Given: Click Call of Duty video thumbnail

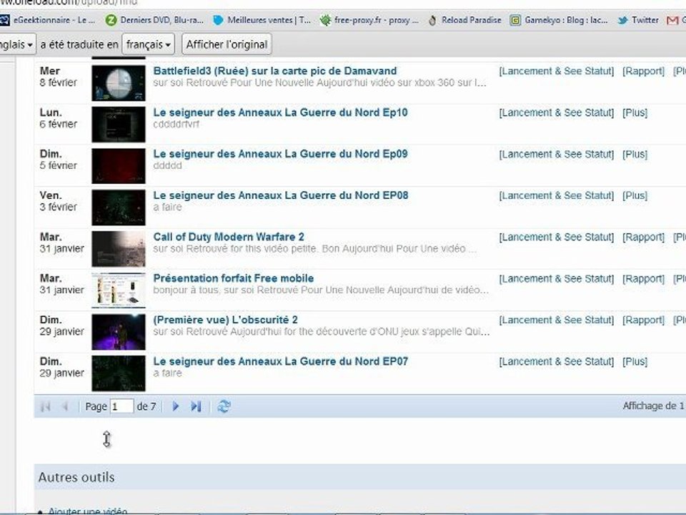Looking at the screenshot, I should point(119,249).
